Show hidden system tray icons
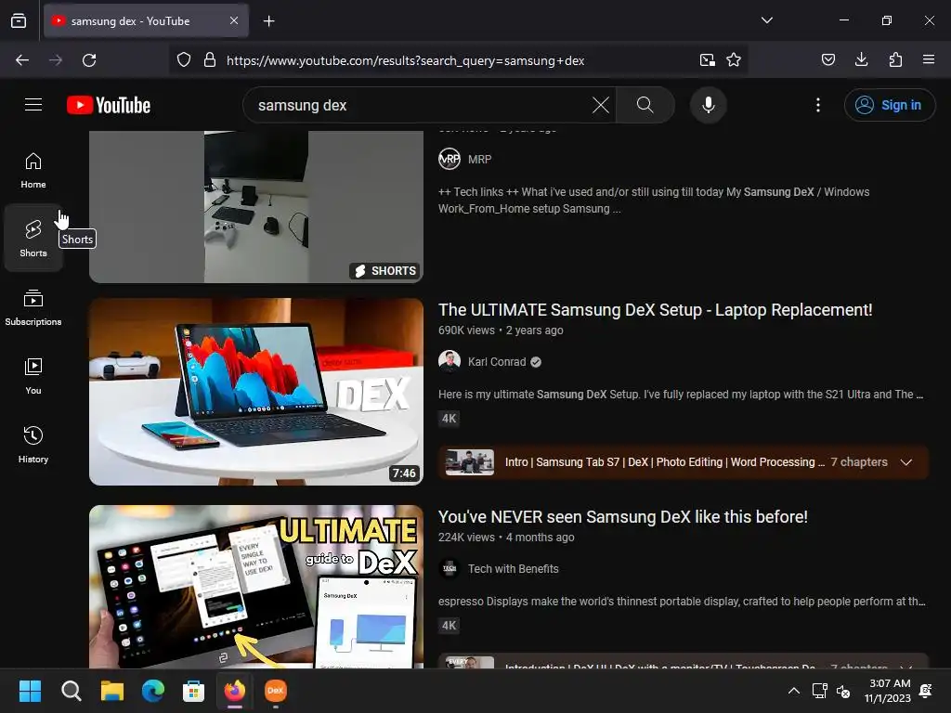This screenshot has width=951, height=713. 793,691
